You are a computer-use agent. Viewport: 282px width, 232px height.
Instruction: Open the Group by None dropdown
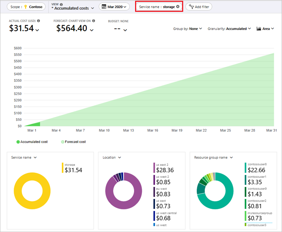point(188,29)
